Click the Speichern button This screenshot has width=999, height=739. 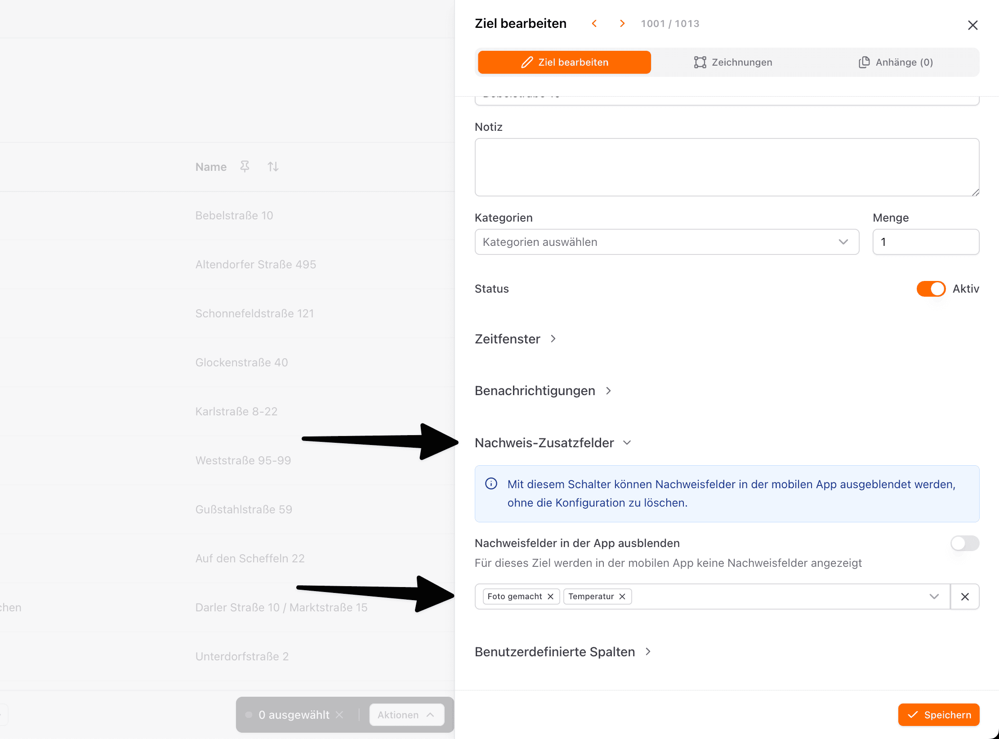[939, 715]
